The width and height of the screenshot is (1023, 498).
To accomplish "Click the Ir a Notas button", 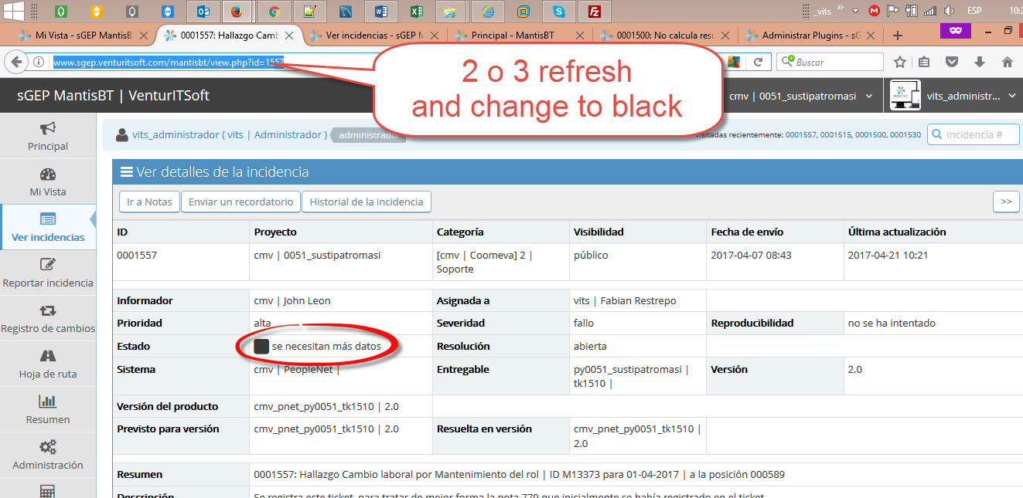I will pyautogui.click(x=149, y=202).
